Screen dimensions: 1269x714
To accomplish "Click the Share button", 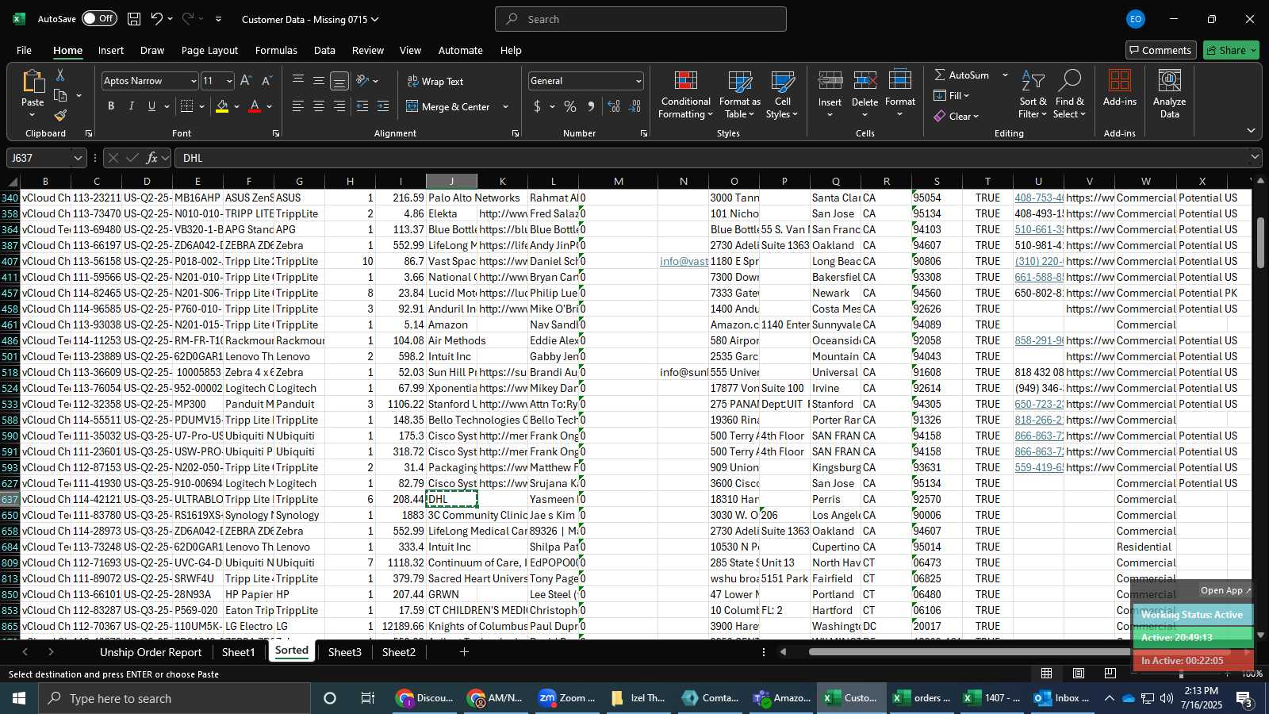I will click(1231, 50).
